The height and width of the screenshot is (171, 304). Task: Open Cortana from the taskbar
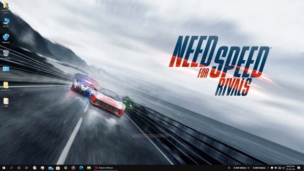[19, 168]
